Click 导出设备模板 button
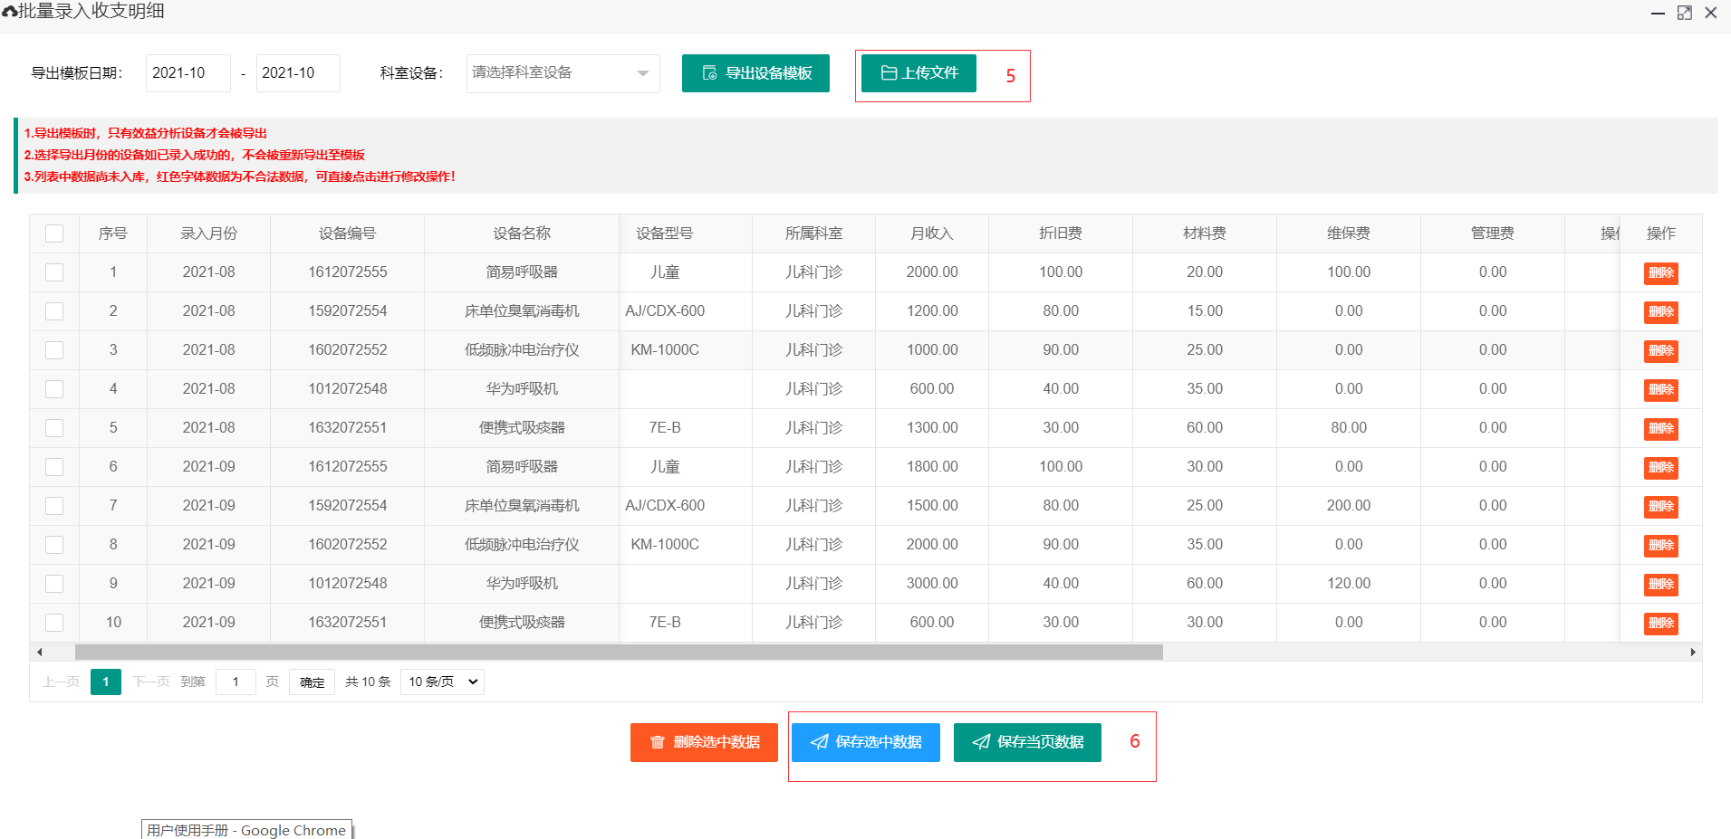 755,73
